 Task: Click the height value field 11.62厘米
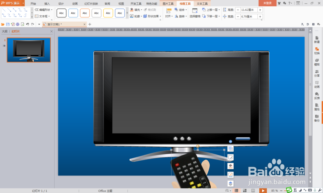[249, 10]
